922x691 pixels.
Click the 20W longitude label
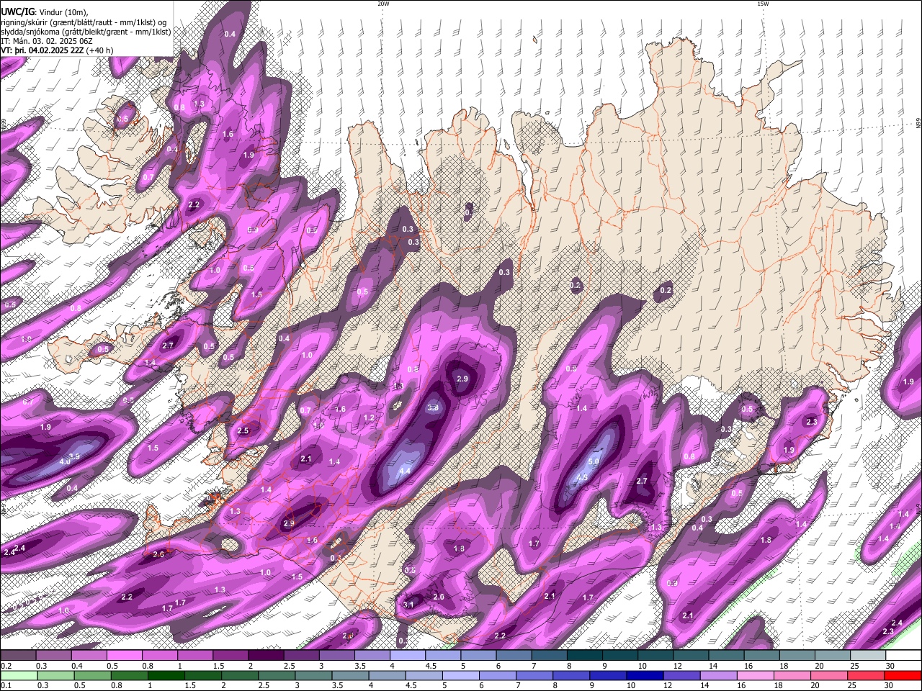383,4
